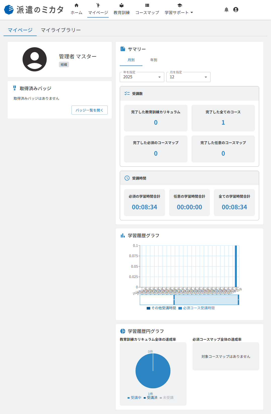Click the My Page person icon
The image size is (271, 414).
click(x=98, y=5)
